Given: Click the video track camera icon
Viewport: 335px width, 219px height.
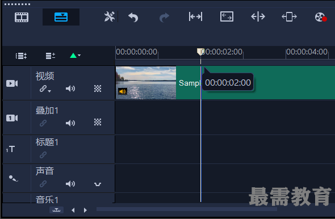Looking at the screenshot, I should coord(12,83).
